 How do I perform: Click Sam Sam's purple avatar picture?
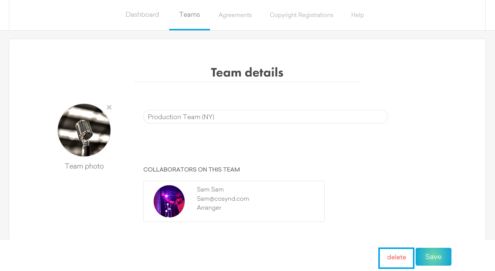pyautogui.click(x=169, y=201)
